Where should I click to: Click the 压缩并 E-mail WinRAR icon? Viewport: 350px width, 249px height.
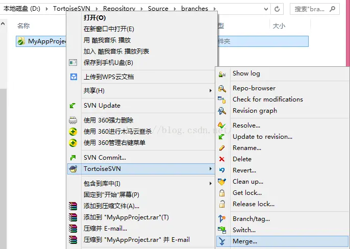point(73,229)
